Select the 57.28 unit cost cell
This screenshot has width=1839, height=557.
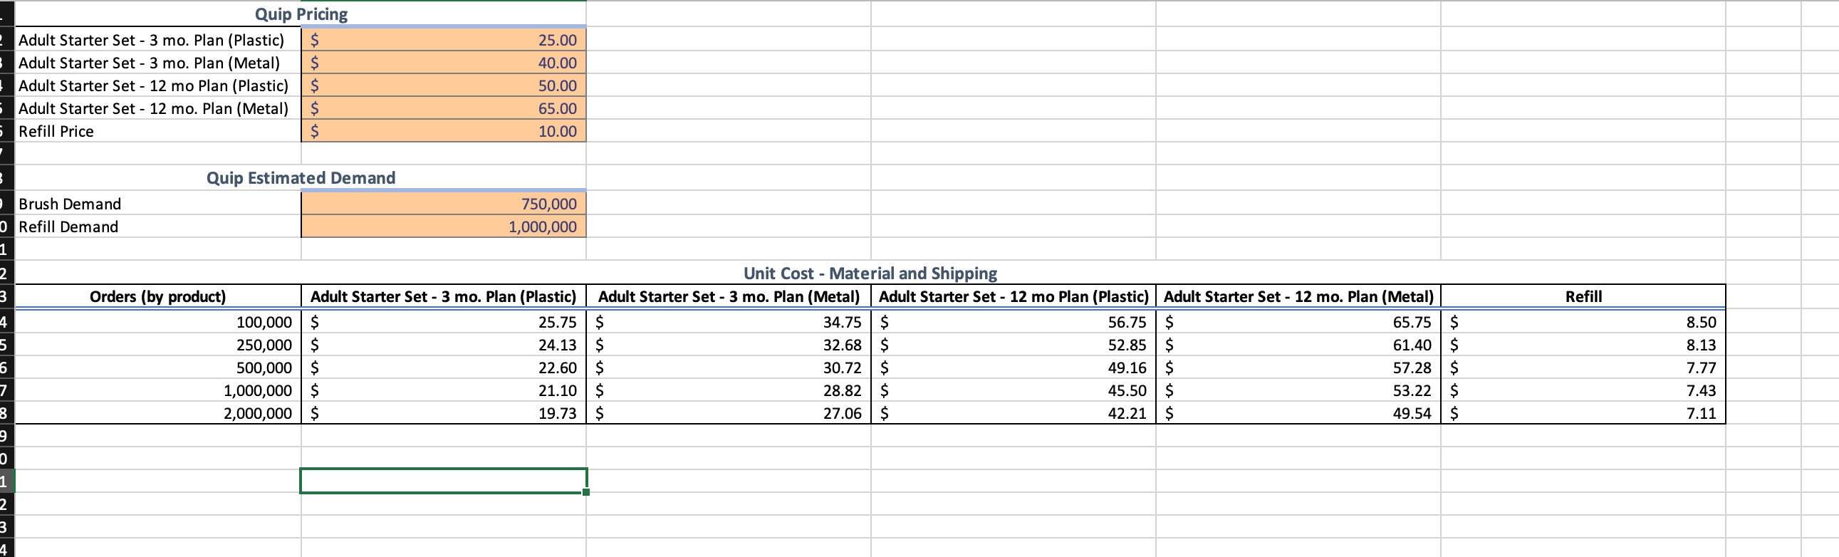[x=1298, y=368]
